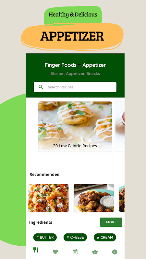Image resolution: width=146 pixels, height=259 pixels.
Task: Select the # CHEESE ingredient tag
Action: coord(75,237)
